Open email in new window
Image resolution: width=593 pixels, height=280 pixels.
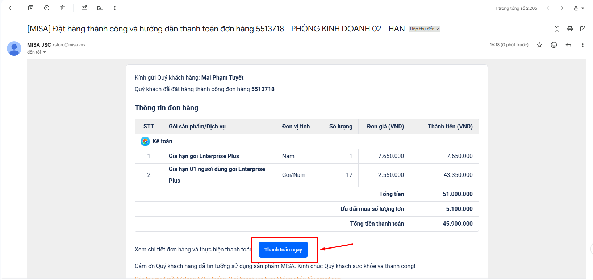(x=583, y=29)
